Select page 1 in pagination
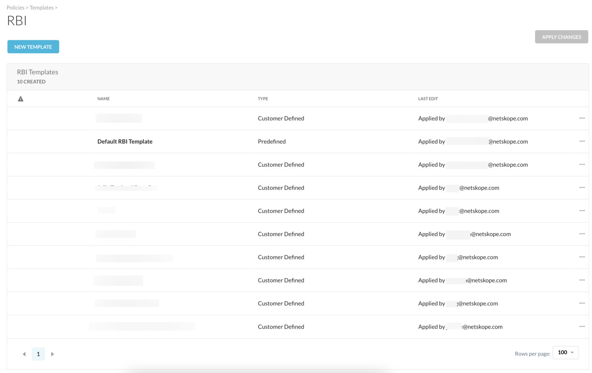 coord(38,354)
